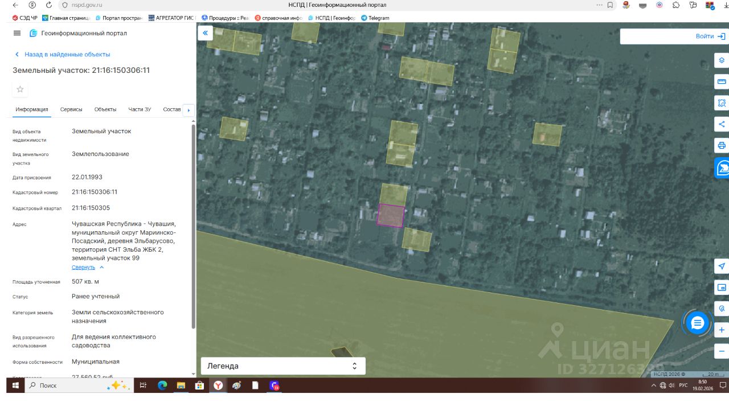Open the Telegram bookmark

(x=375, y=18)
